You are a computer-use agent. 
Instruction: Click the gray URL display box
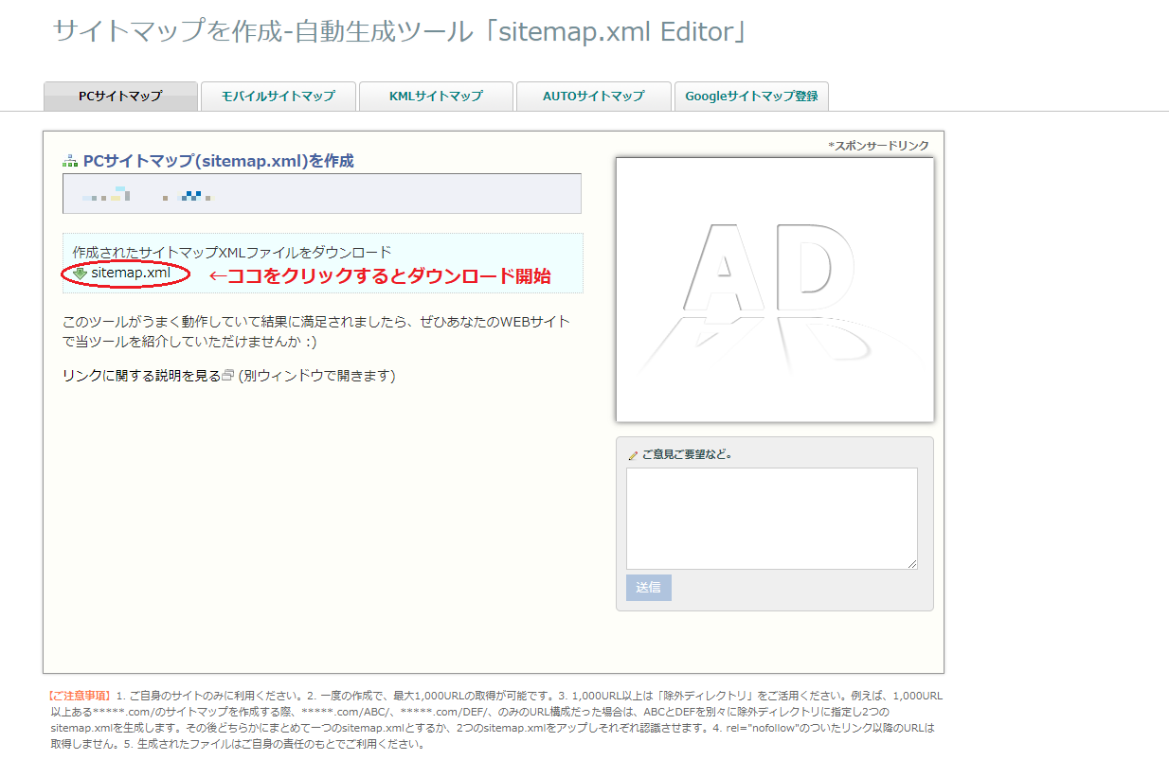(321, 194)
